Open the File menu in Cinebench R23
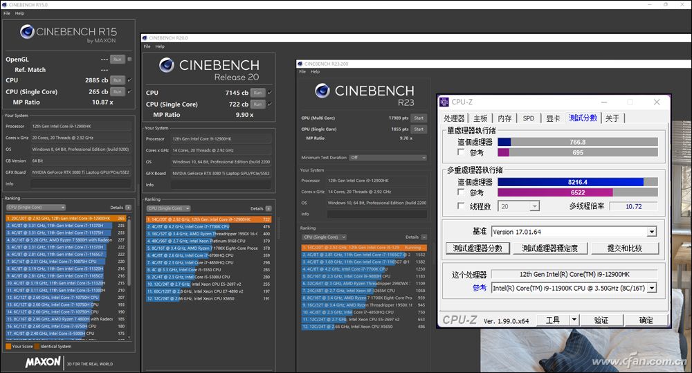The height and width of the screenshot is (373, 692). point(302,71)
